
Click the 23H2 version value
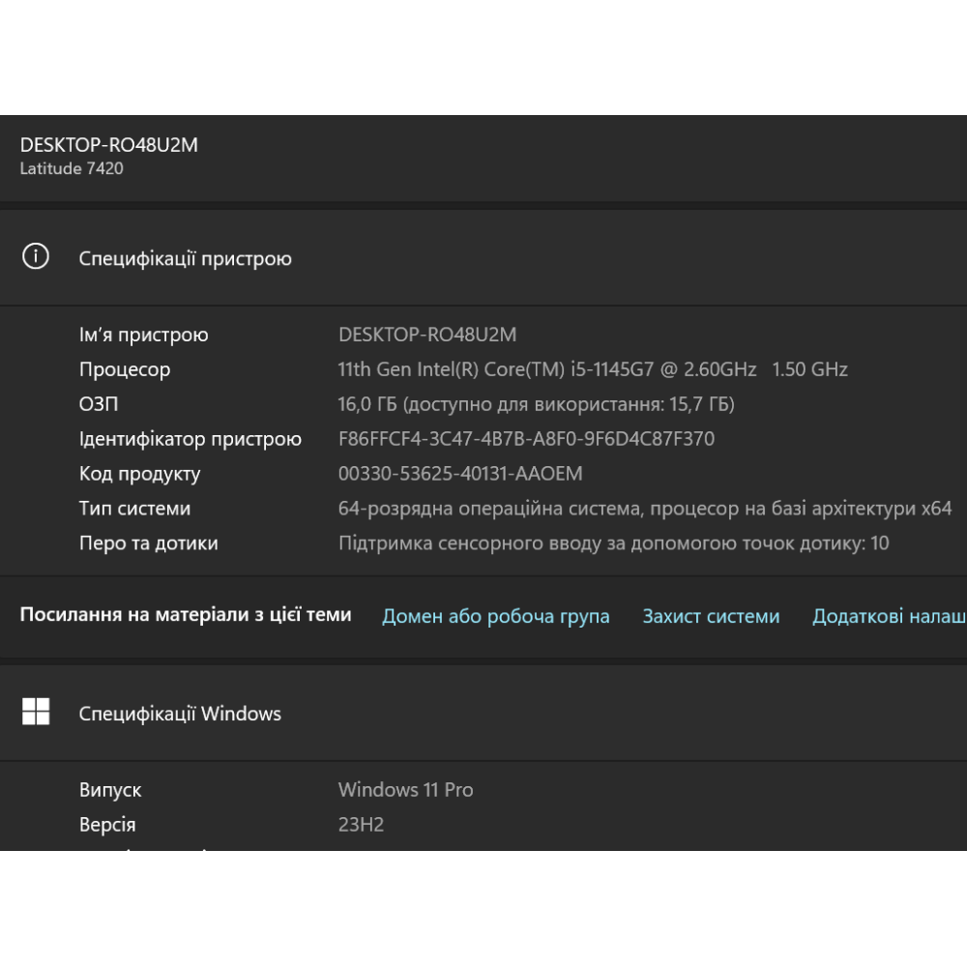(x=361, y=825)
